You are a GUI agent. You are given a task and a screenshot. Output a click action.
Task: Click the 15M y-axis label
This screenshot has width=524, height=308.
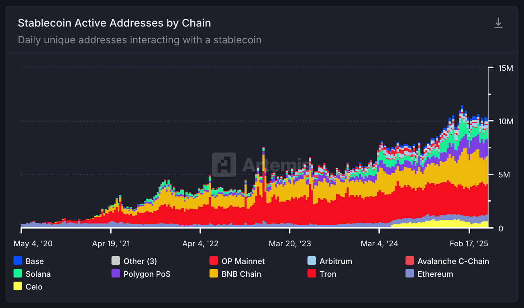(505, 68)
